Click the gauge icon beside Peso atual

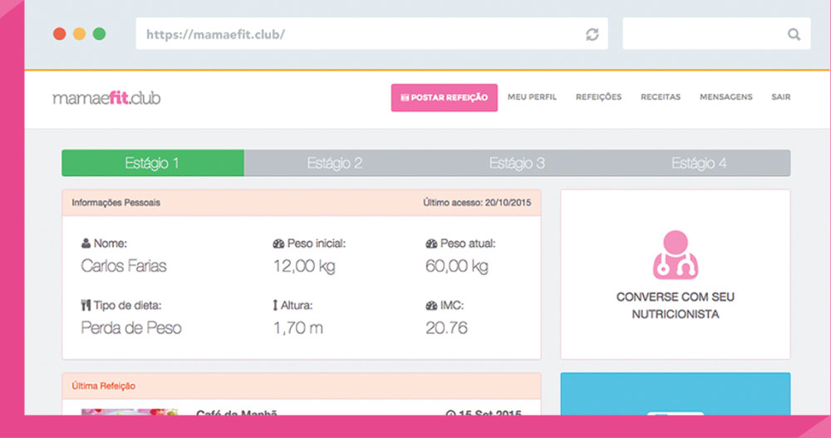[431, 244]
